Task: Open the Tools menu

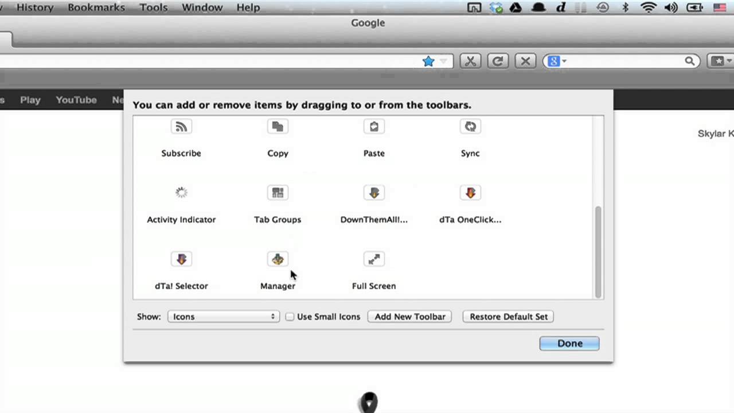Action: (154, 7)
